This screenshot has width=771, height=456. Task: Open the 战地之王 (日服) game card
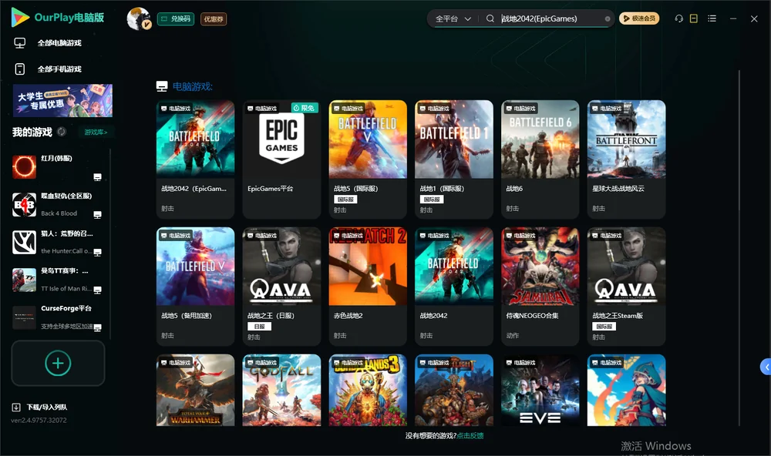coord(281,287)
